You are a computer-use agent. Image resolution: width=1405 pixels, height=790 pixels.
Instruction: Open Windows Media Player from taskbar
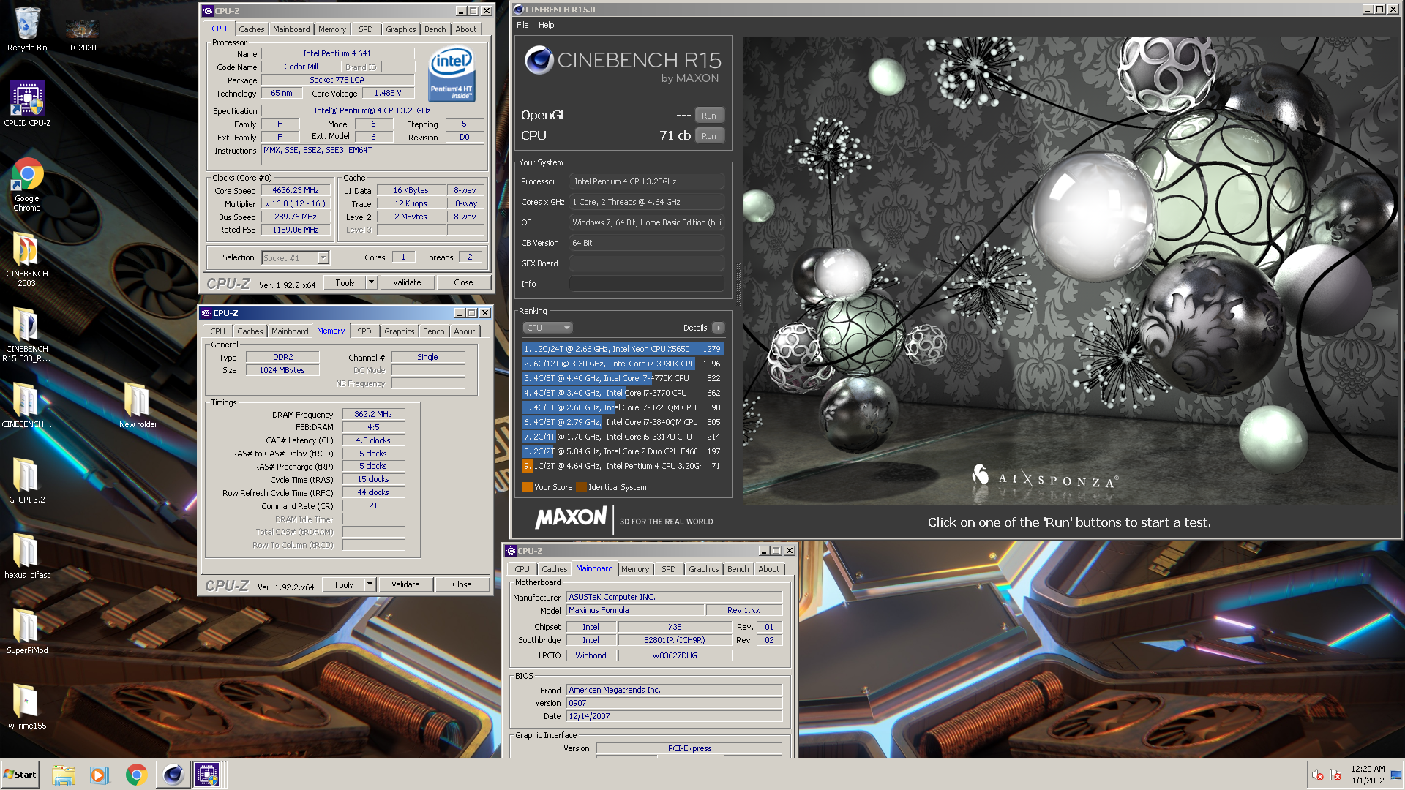[100, 775]
